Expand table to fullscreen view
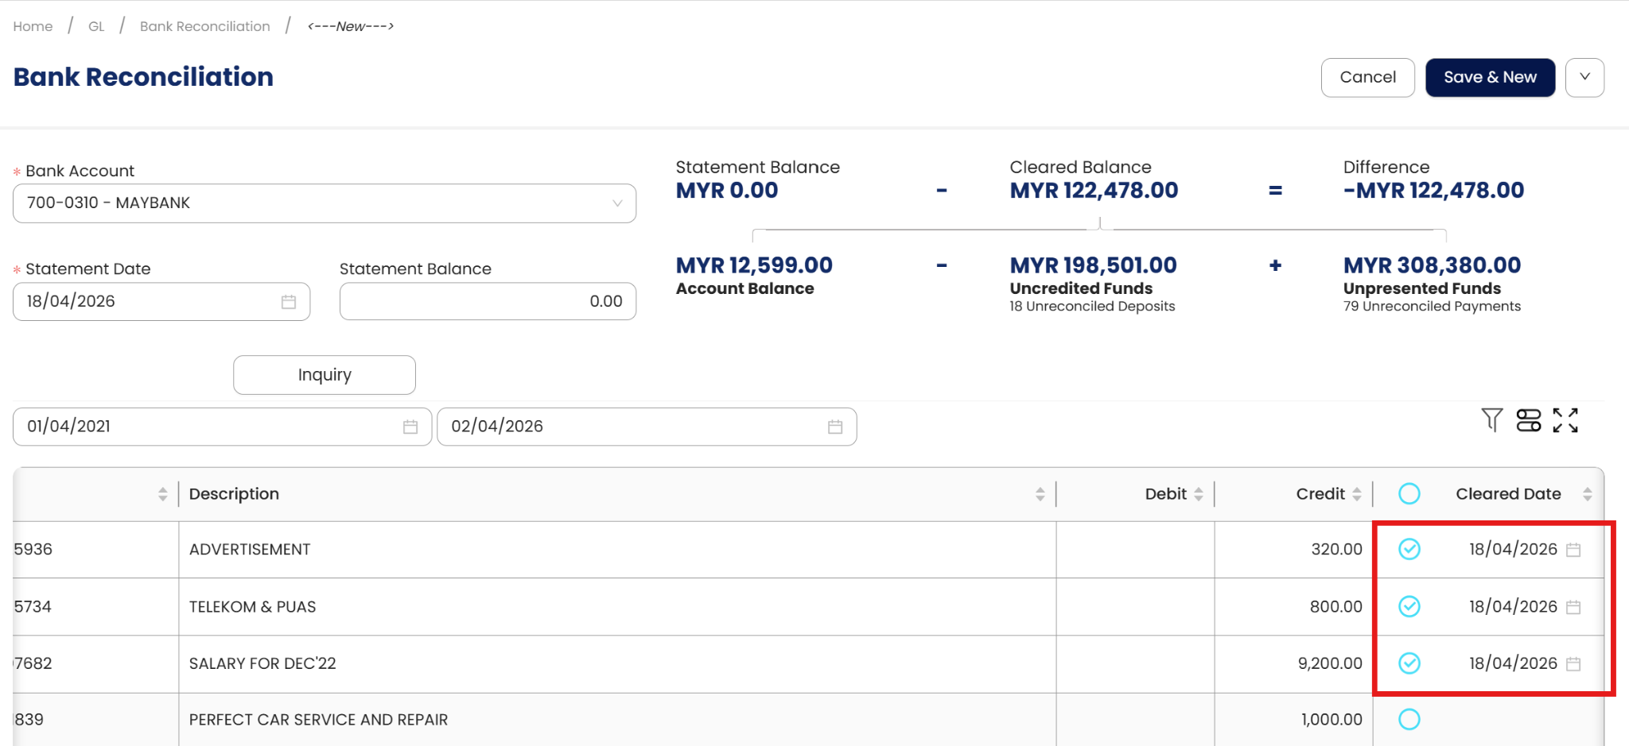This screenshot has width=1629, height=746. coord(1565,419)
